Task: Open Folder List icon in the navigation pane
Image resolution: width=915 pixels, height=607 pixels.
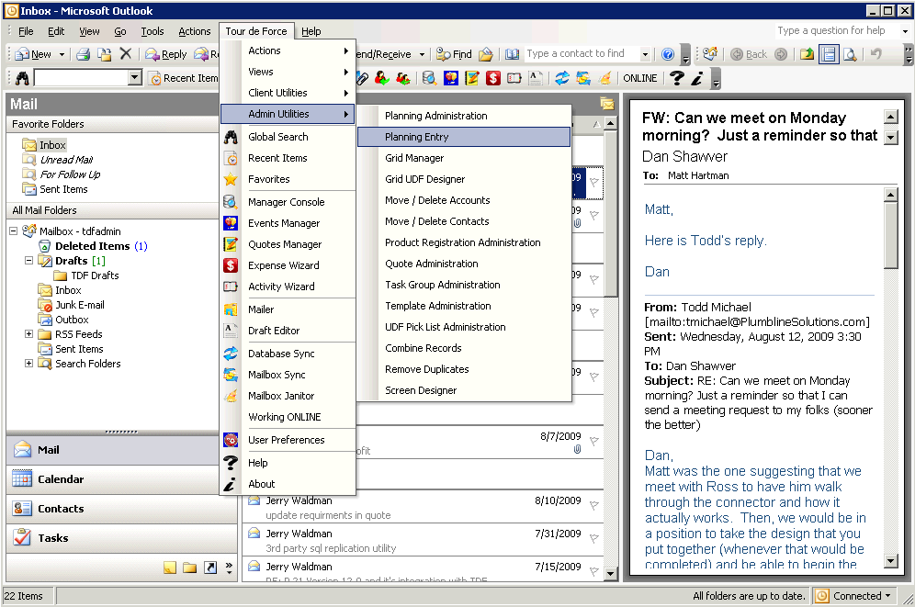Action: (x=189, y=568)
